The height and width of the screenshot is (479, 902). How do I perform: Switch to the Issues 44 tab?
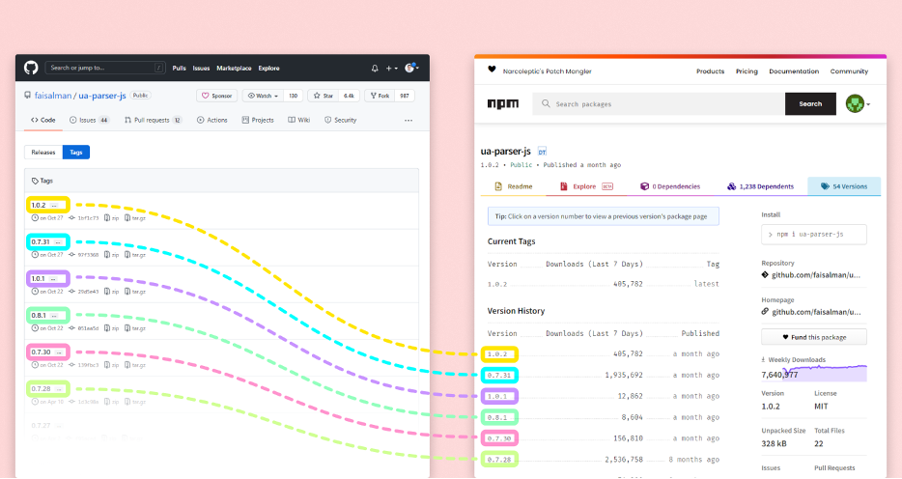coord(89,120)
